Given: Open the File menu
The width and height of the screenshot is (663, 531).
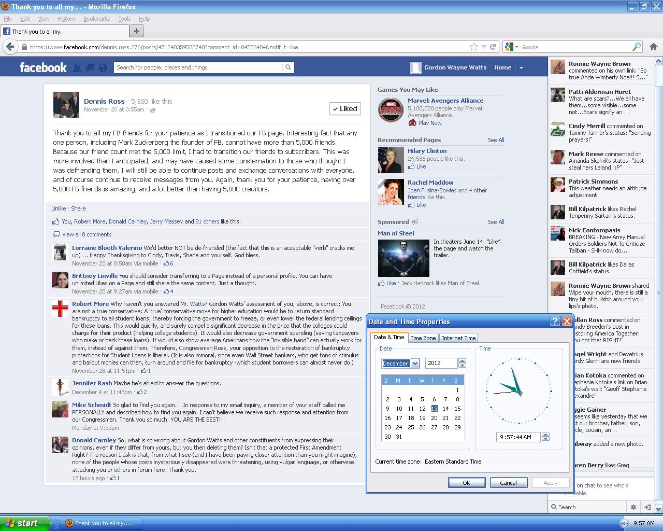Looking at the screenshot, I should tap(8, 19).
